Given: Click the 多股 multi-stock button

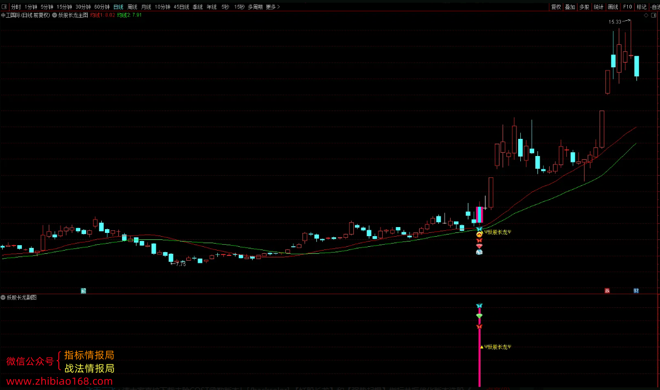Looking at the screenshot, I should (x=584, y=7).
